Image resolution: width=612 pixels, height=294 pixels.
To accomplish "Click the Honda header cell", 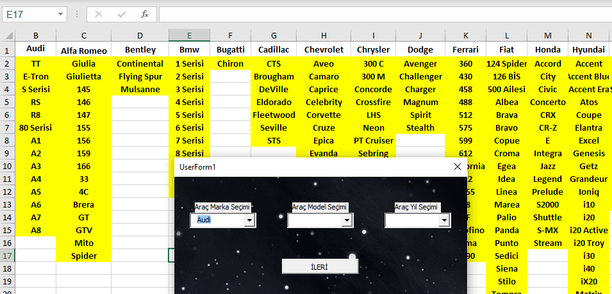I will 548,49.
